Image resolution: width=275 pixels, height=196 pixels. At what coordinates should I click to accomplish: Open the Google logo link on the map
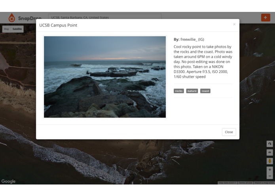(8, 181)
